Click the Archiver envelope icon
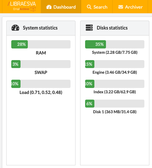Screen dimensions: 152x168 [x=121, y=7]
